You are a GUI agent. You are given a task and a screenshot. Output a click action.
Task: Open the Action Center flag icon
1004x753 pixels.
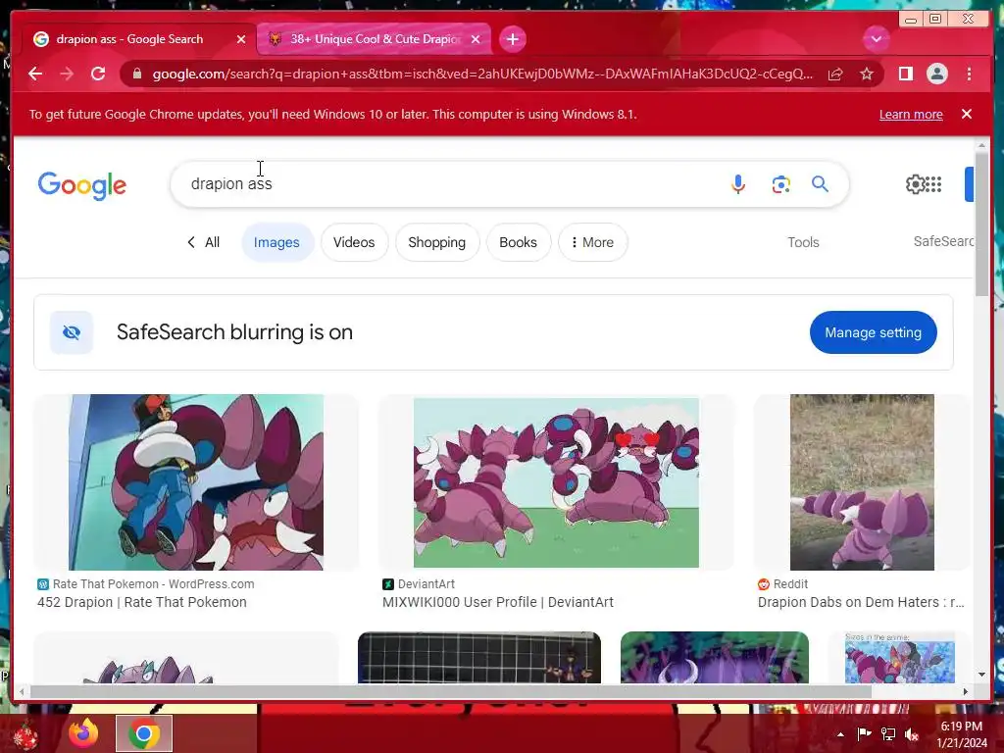[864, 734]
